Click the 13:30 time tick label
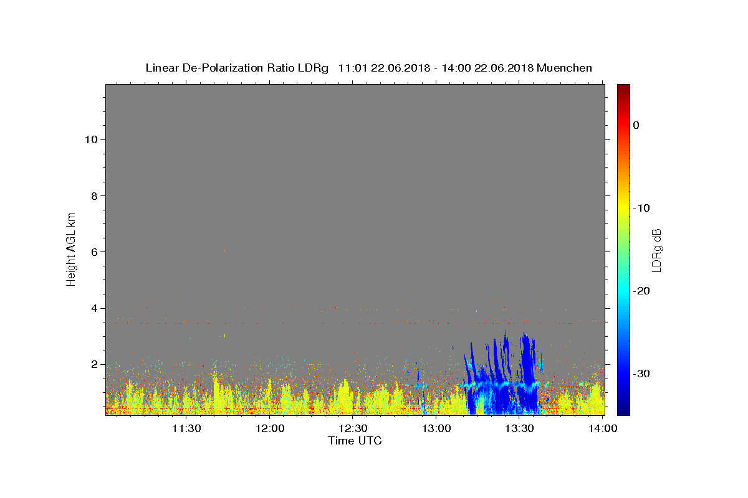The width and height of the screenshot is (748, 498). (x=519, y=428)
